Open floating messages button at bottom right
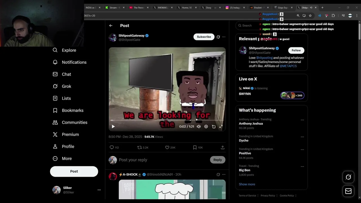Screen dimensions: 361x203 click(x=348, y=191)
